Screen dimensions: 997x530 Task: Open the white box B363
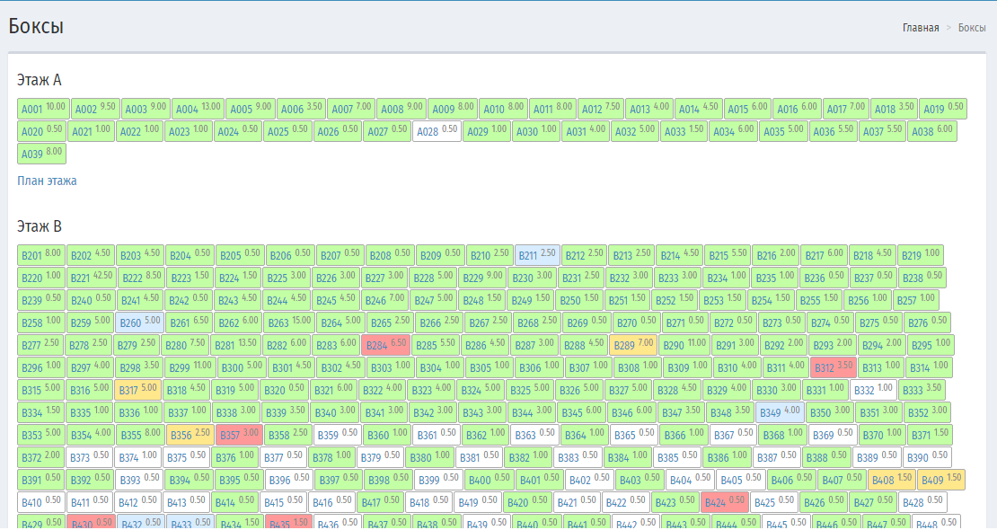[534, 435]
